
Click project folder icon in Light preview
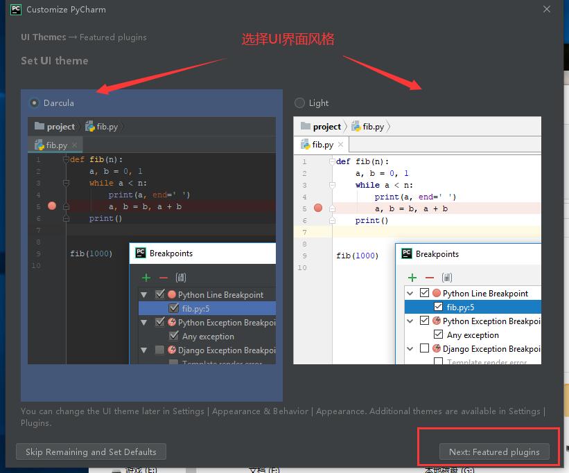tap(306, 126)
